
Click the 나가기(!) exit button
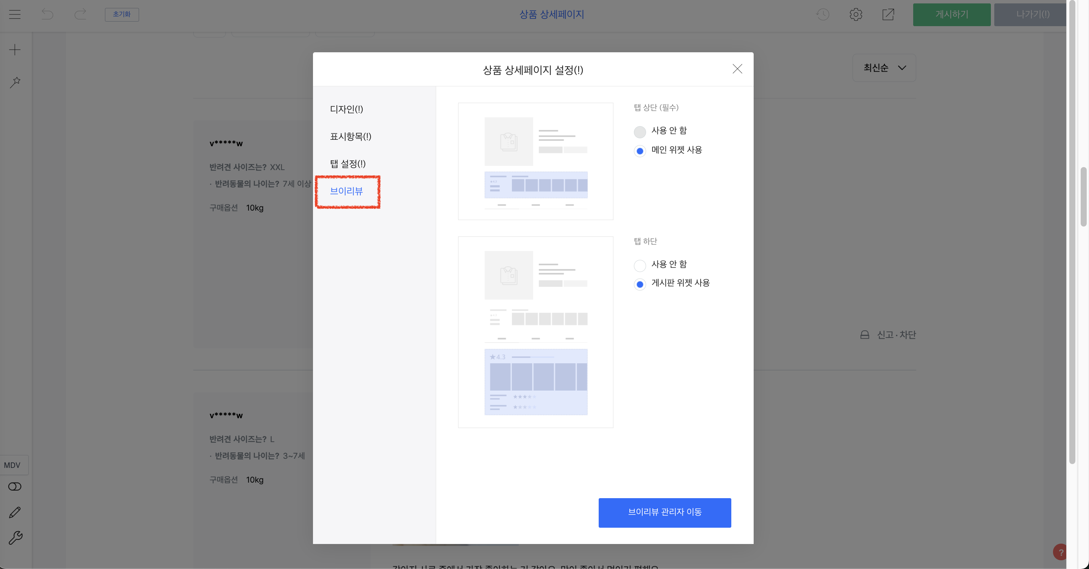[x=1030, y=14]
